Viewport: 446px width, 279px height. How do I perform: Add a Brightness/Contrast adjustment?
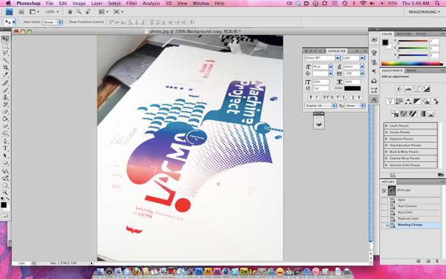point(399,89)
